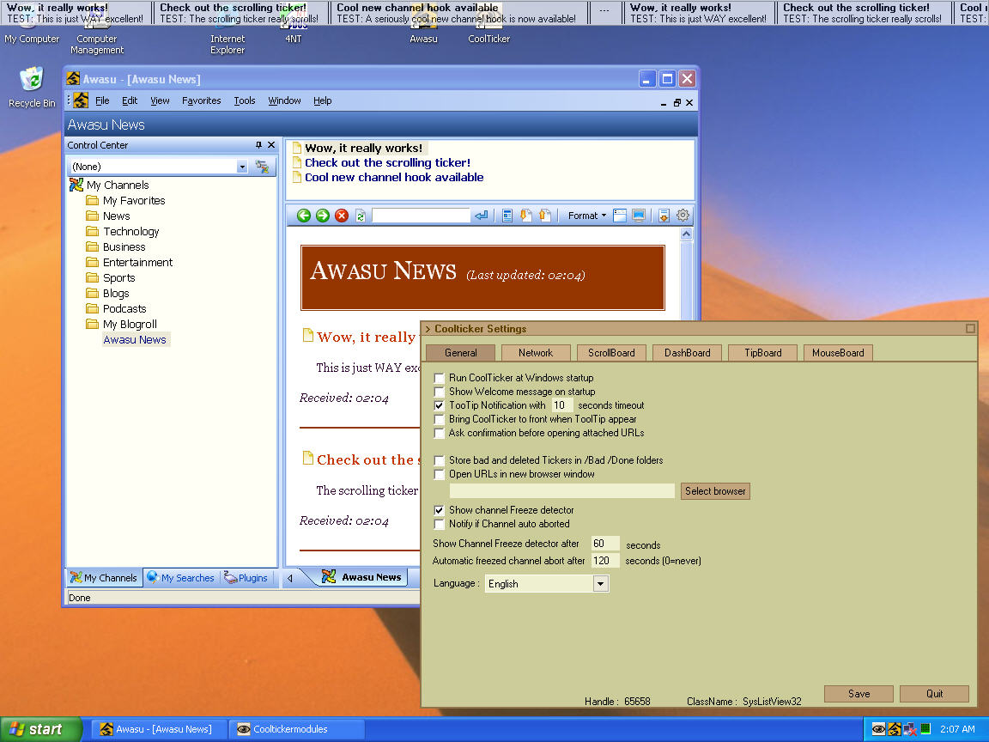Click the square icon on Coolticker Settings title bar
This screenshot has width=989, height=742.
pos(970,329)
